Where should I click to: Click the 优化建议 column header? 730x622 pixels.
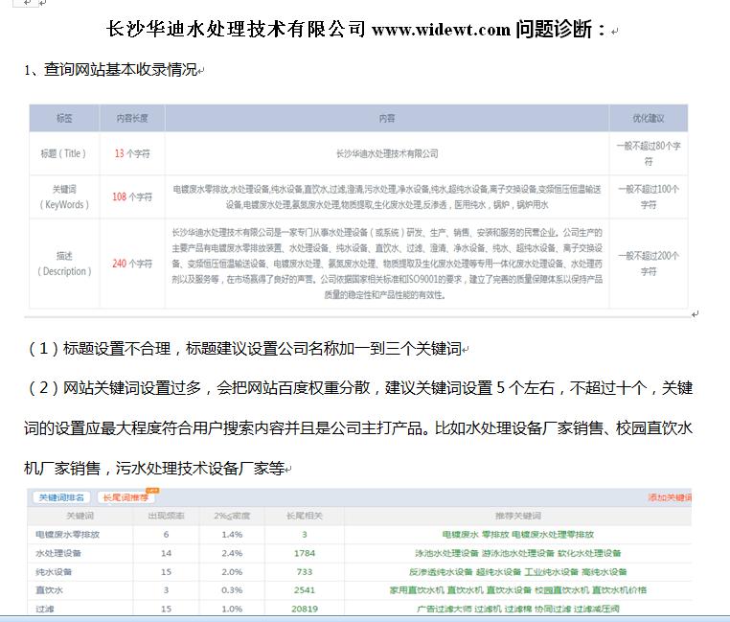pos(648,119)
